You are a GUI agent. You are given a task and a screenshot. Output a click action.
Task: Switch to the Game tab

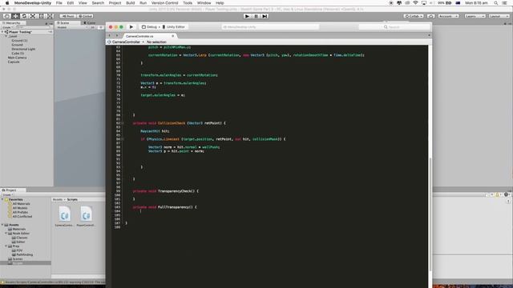point(89,23)
